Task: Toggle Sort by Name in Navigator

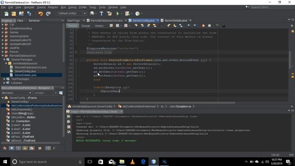Action: pos(48,148)
